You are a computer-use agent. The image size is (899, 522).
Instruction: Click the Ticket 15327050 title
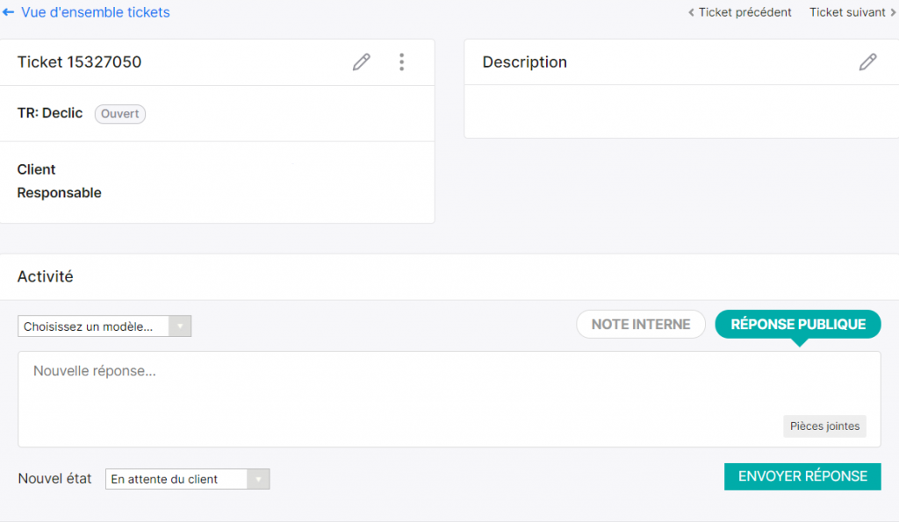click(79, 62)
